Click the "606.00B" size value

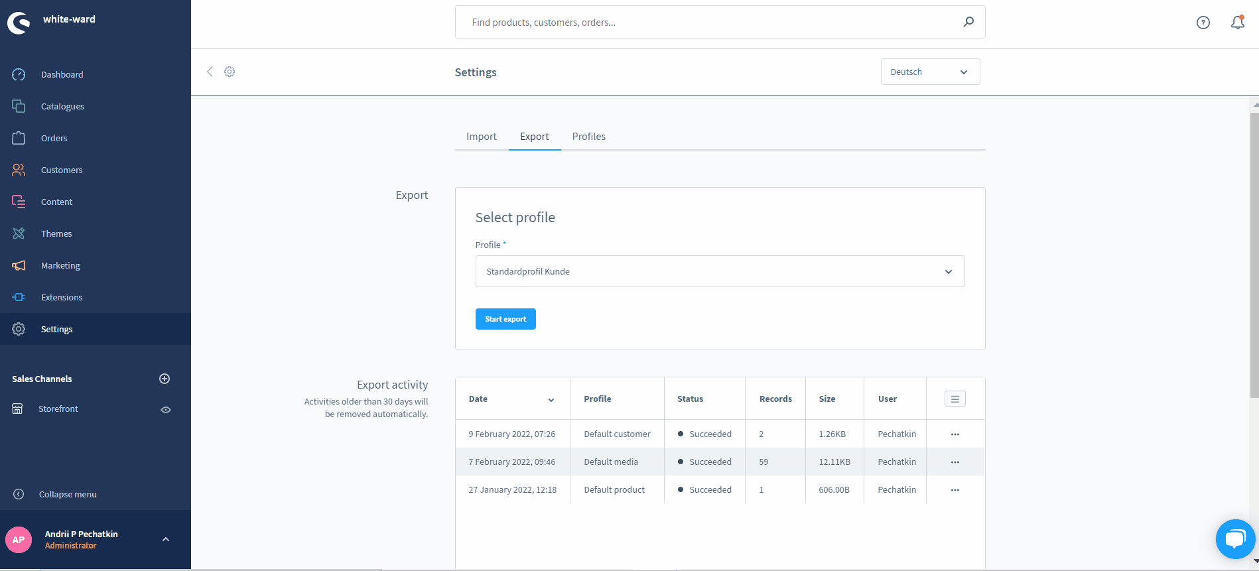tap(834, 489)
